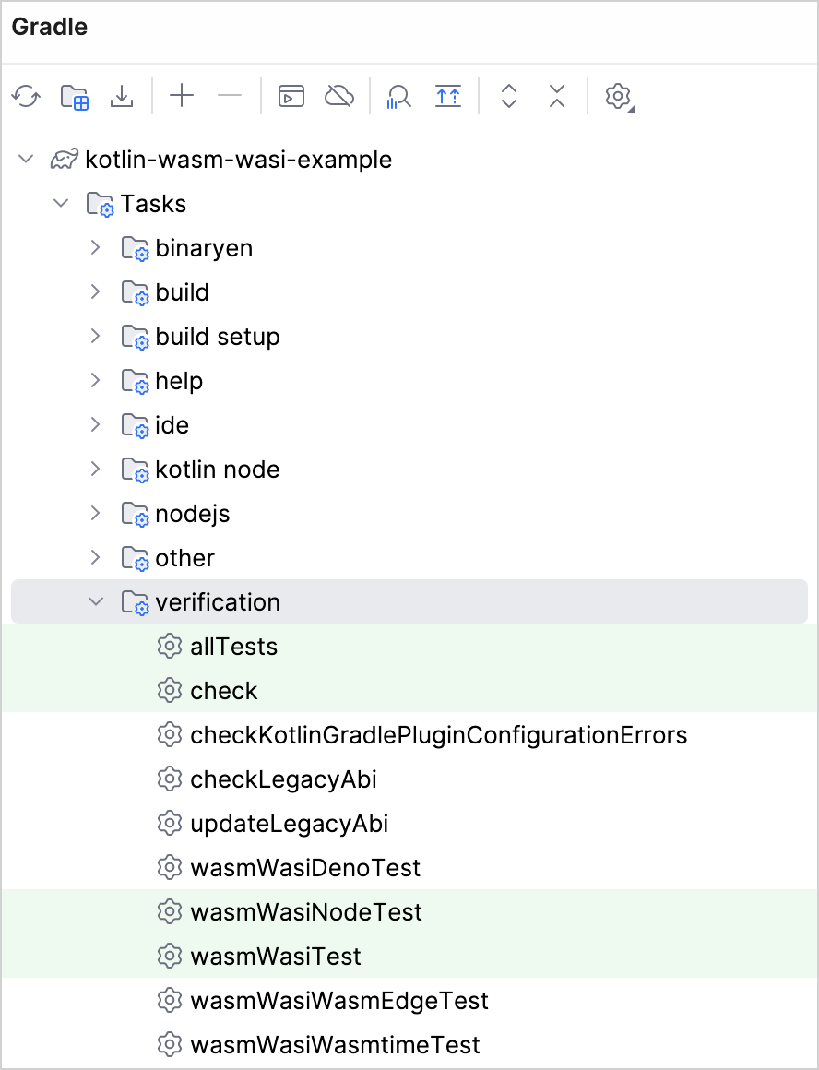Click the Gradle tool window title
819x1070 pixels.
50,28
